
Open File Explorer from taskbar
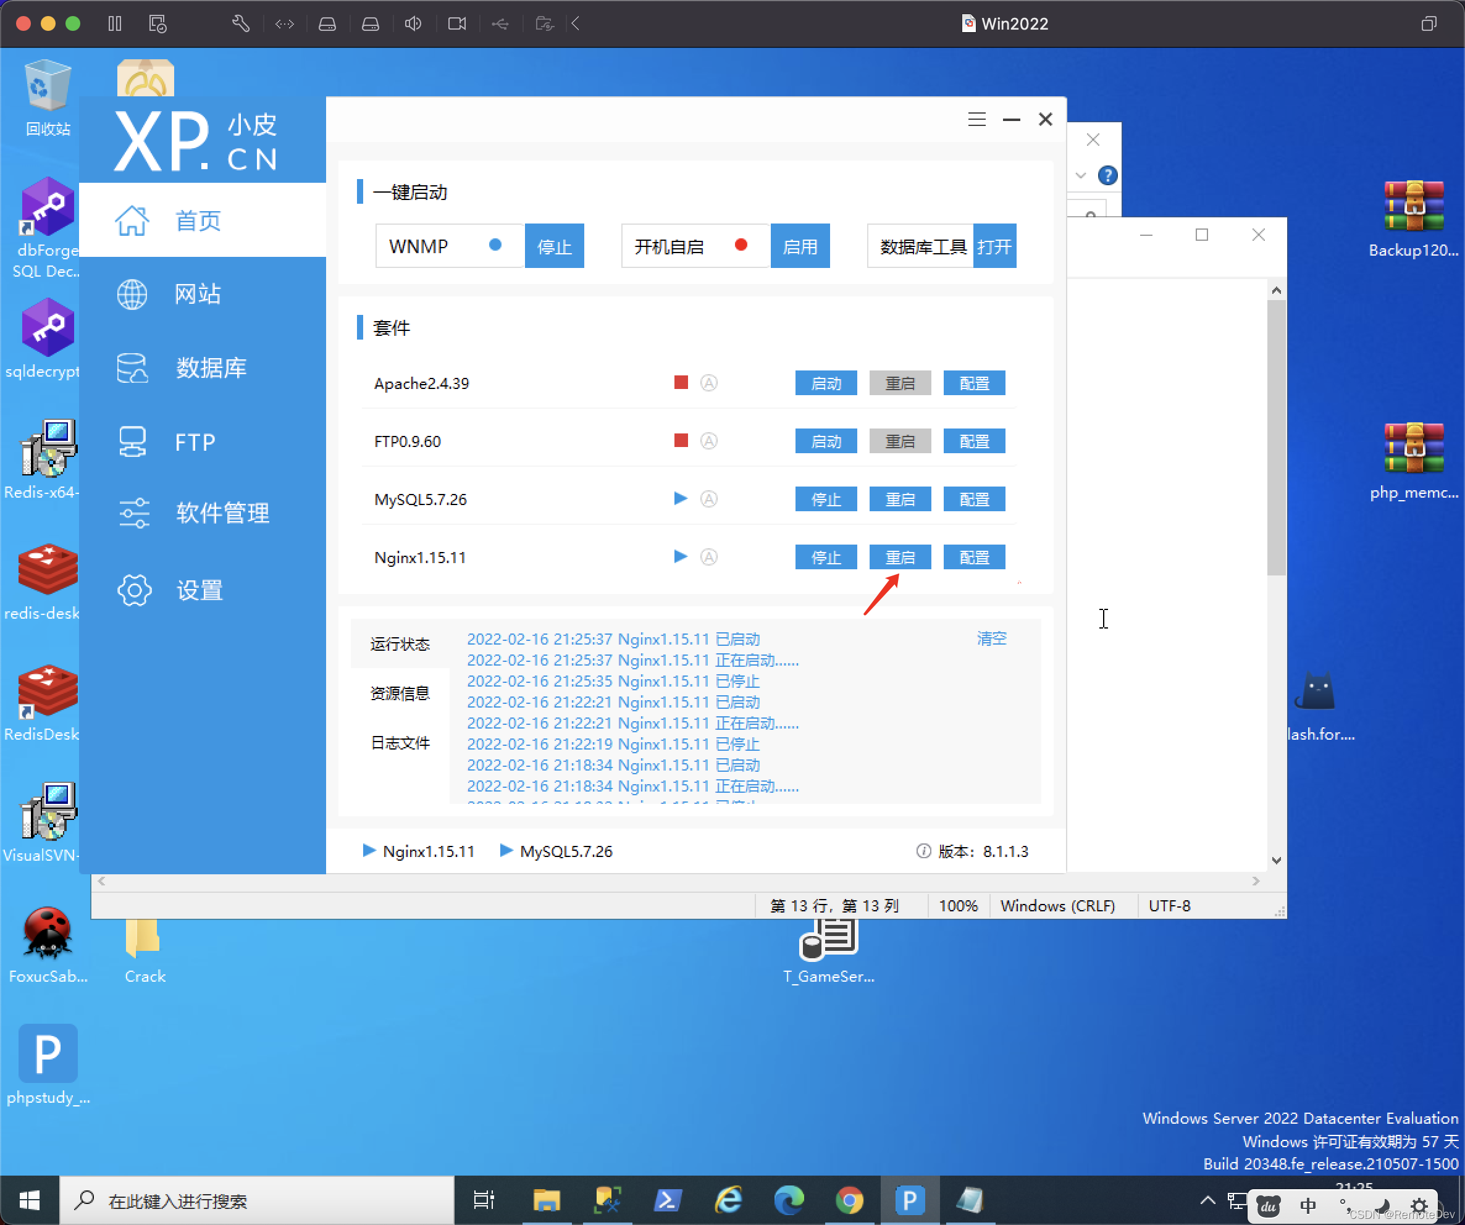point(546,1200)
